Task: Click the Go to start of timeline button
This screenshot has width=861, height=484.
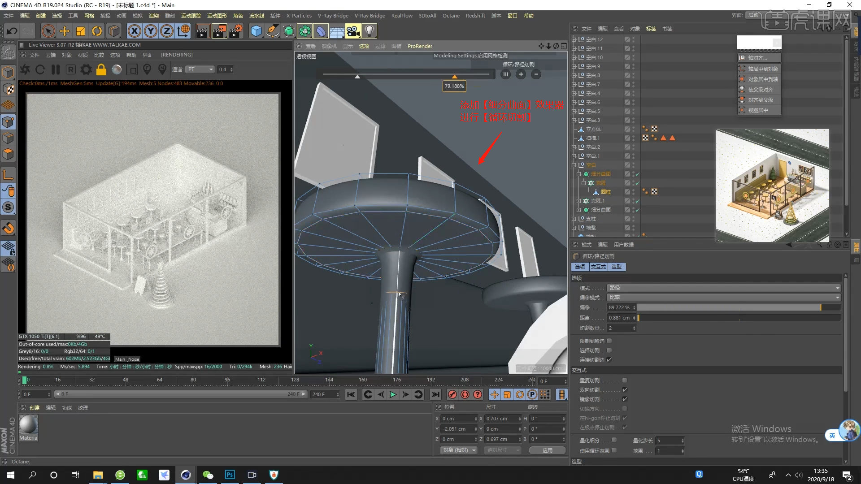Action: [351, 394]
